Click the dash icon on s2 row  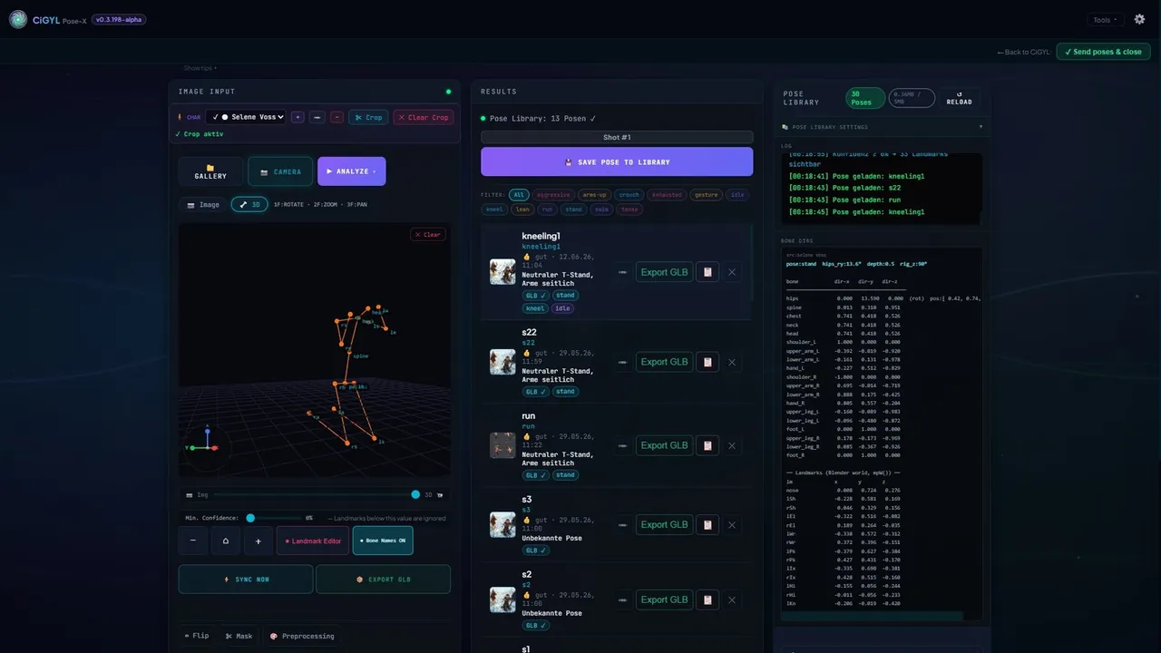click(x=622, y=599)
